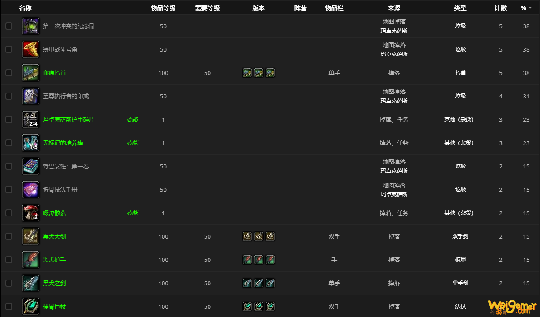Click the 啜泣骸菇 mushroom icon
The width and height of the screenshot is (540, 317).
tap(31, 213)
